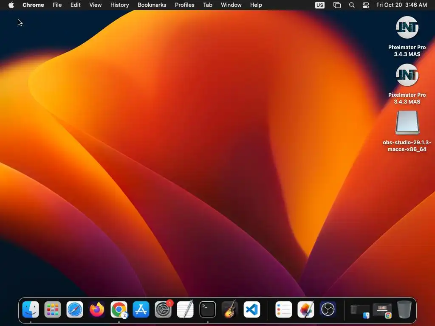Open Finder from the Dock
Image resolution: width=435 pixels, height=326 pixels.
[x=31, y=309]
